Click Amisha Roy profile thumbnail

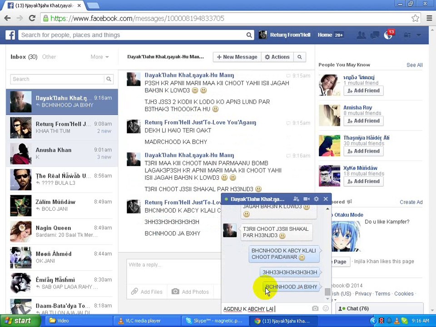point(329,115)
